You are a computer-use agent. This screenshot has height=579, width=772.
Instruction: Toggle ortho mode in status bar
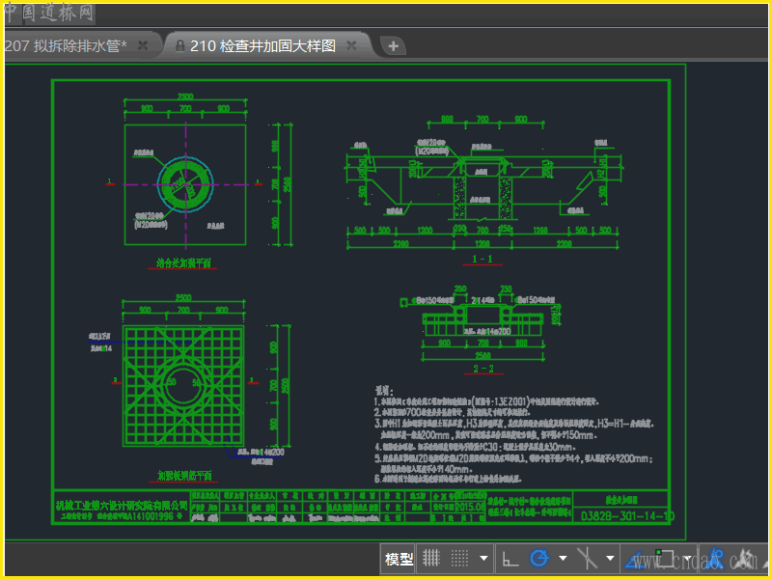[x=510, y=559]
